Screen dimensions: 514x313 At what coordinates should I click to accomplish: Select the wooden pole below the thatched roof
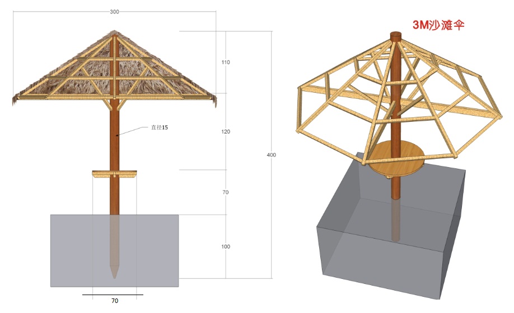click(x=115, y=140)
